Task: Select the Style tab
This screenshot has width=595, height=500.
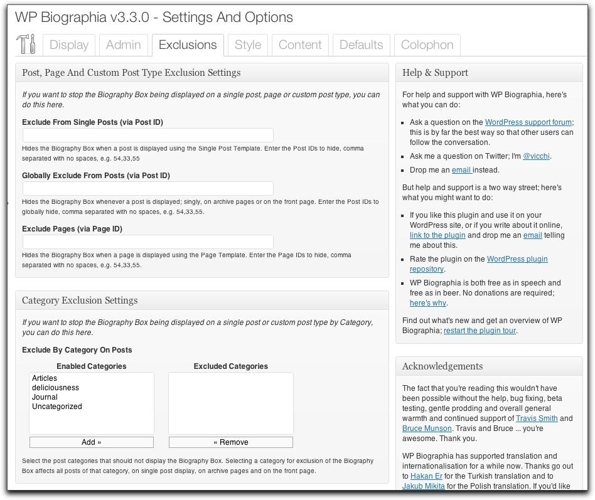Action: (x=248, y=45)
